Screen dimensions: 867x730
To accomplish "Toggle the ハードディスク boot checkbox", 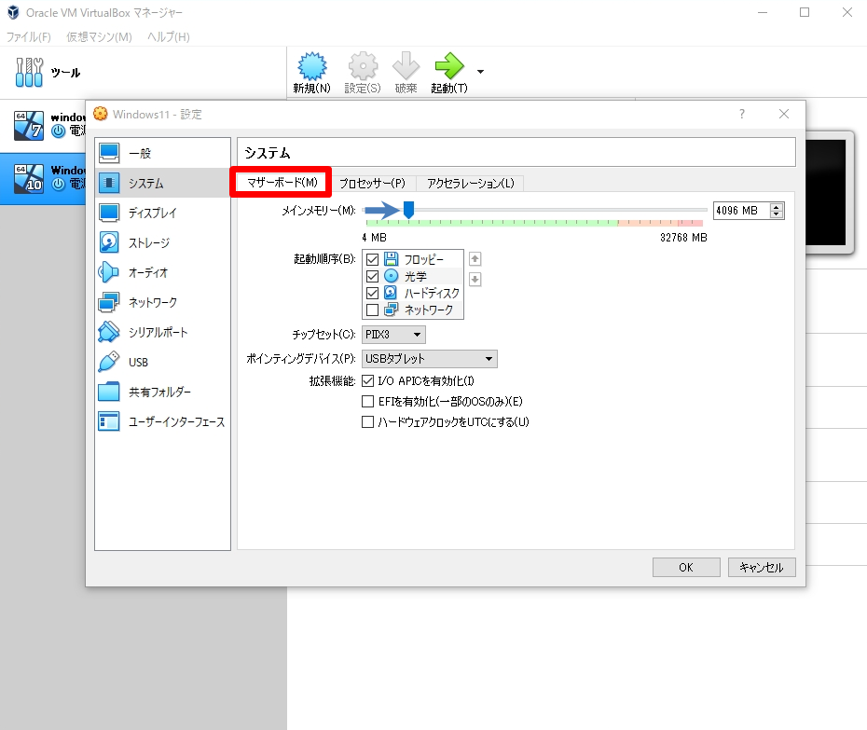I will point(373,293).
